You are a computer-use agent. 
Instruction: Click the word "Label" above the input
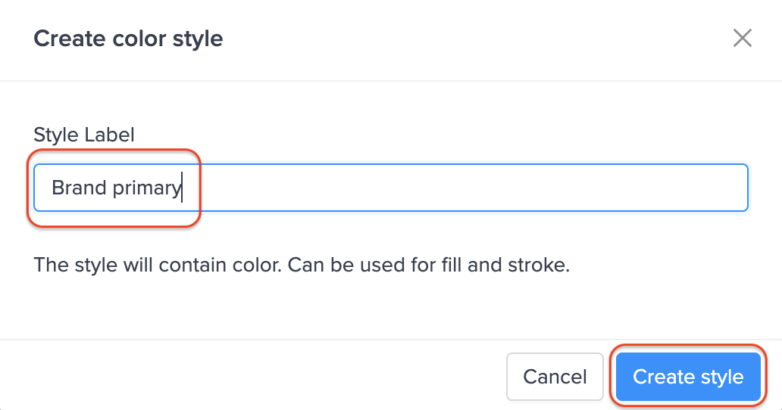(110, 135)
